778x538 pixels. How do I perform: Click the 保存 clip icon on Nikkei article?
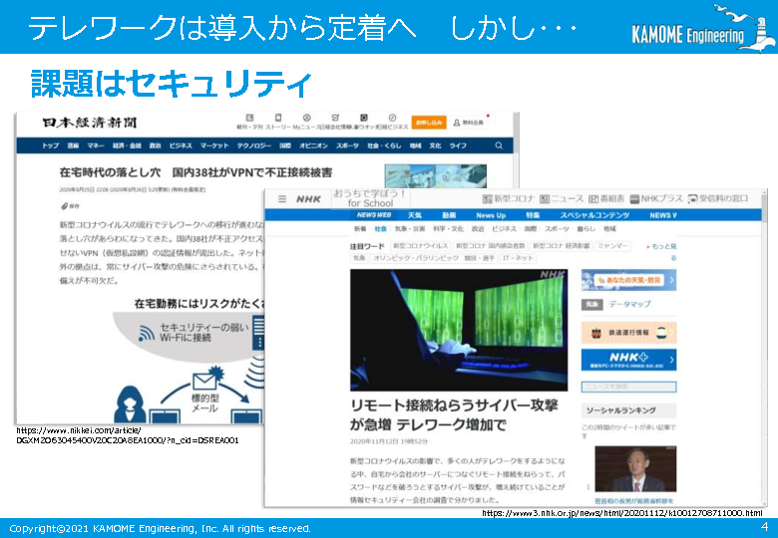tap(64, 206)
